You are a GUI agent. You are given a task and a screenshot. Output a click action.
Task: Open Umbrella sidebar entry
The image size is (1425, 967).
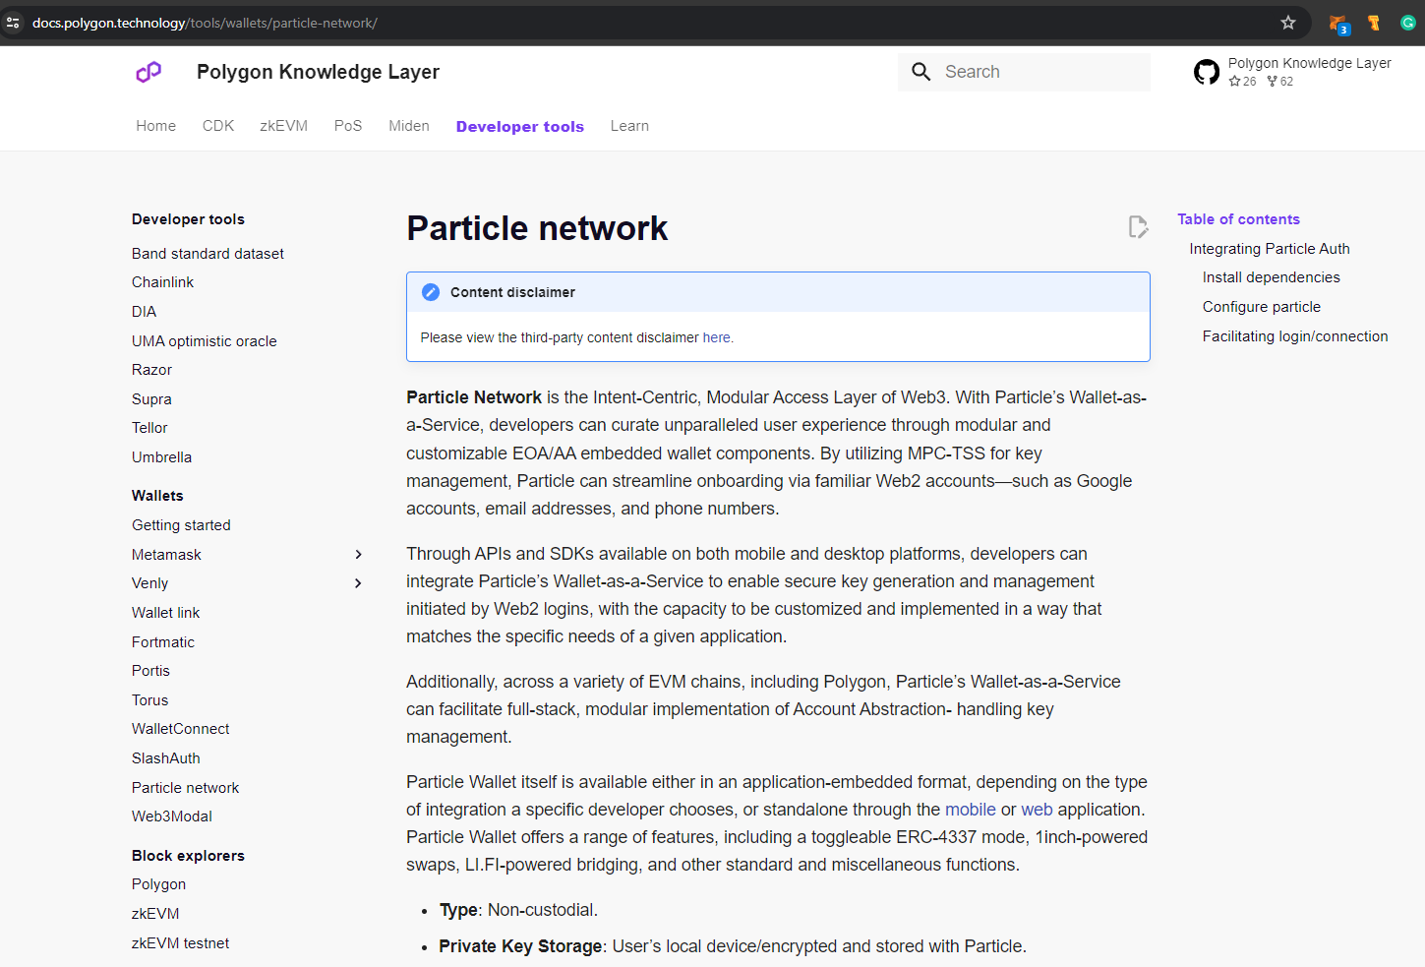(161, 457)
